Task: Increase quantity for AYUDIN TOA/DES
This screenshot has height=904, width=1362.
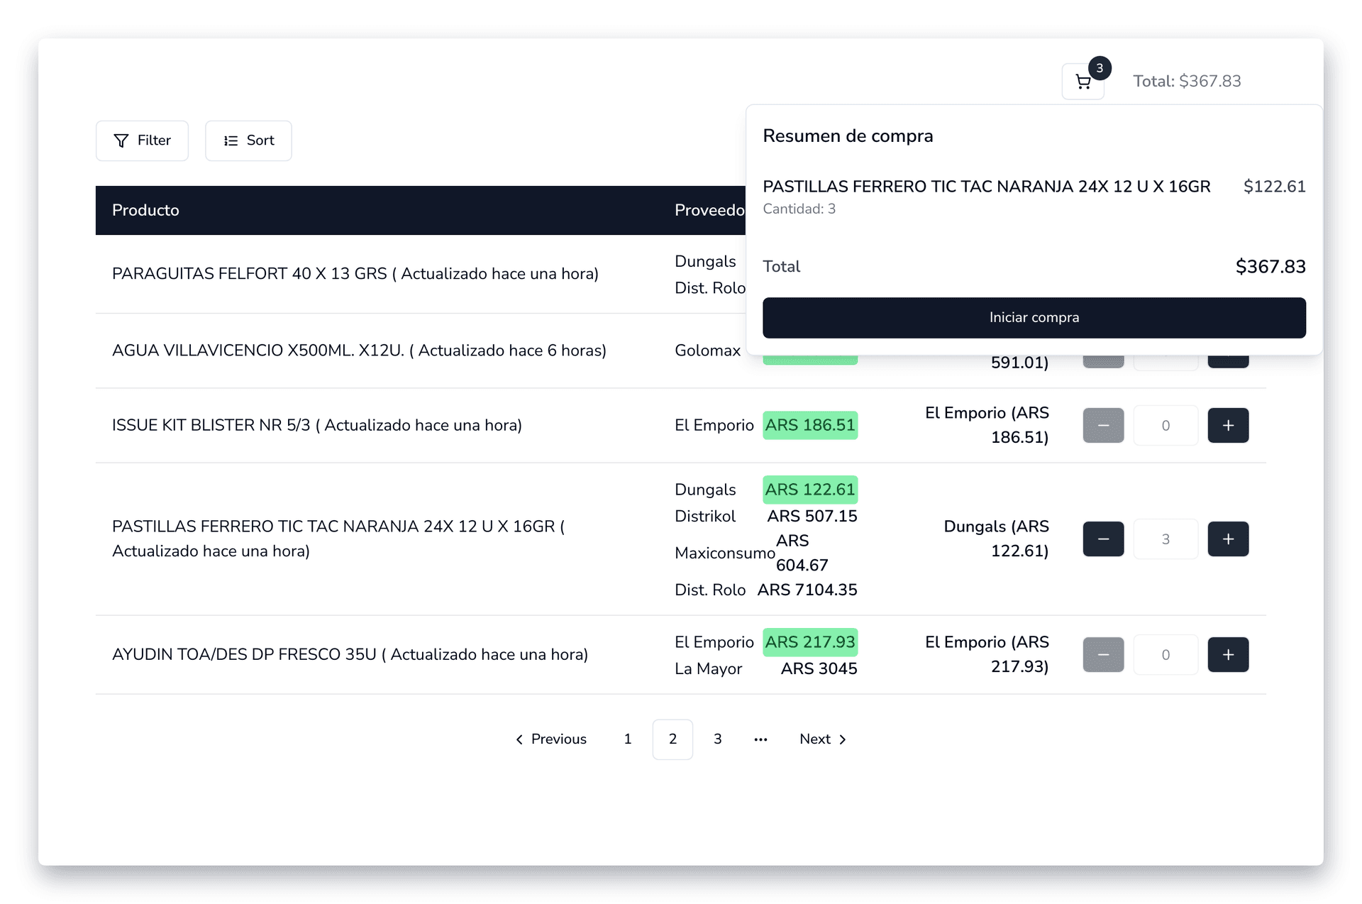Action: (x=1228, y=654)
